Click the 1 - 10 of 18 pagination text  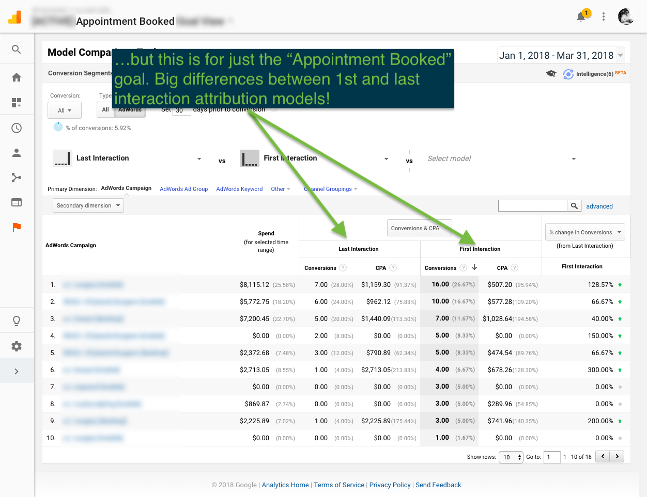[577, 457]
